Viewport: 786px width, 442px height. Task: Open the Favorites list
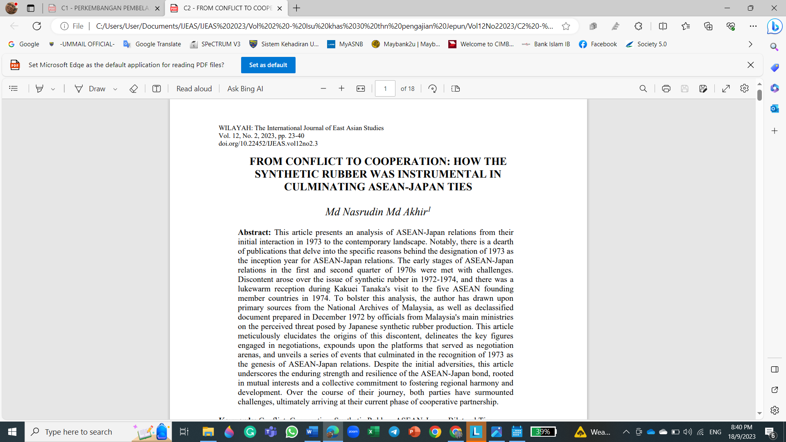coord(686,26)
